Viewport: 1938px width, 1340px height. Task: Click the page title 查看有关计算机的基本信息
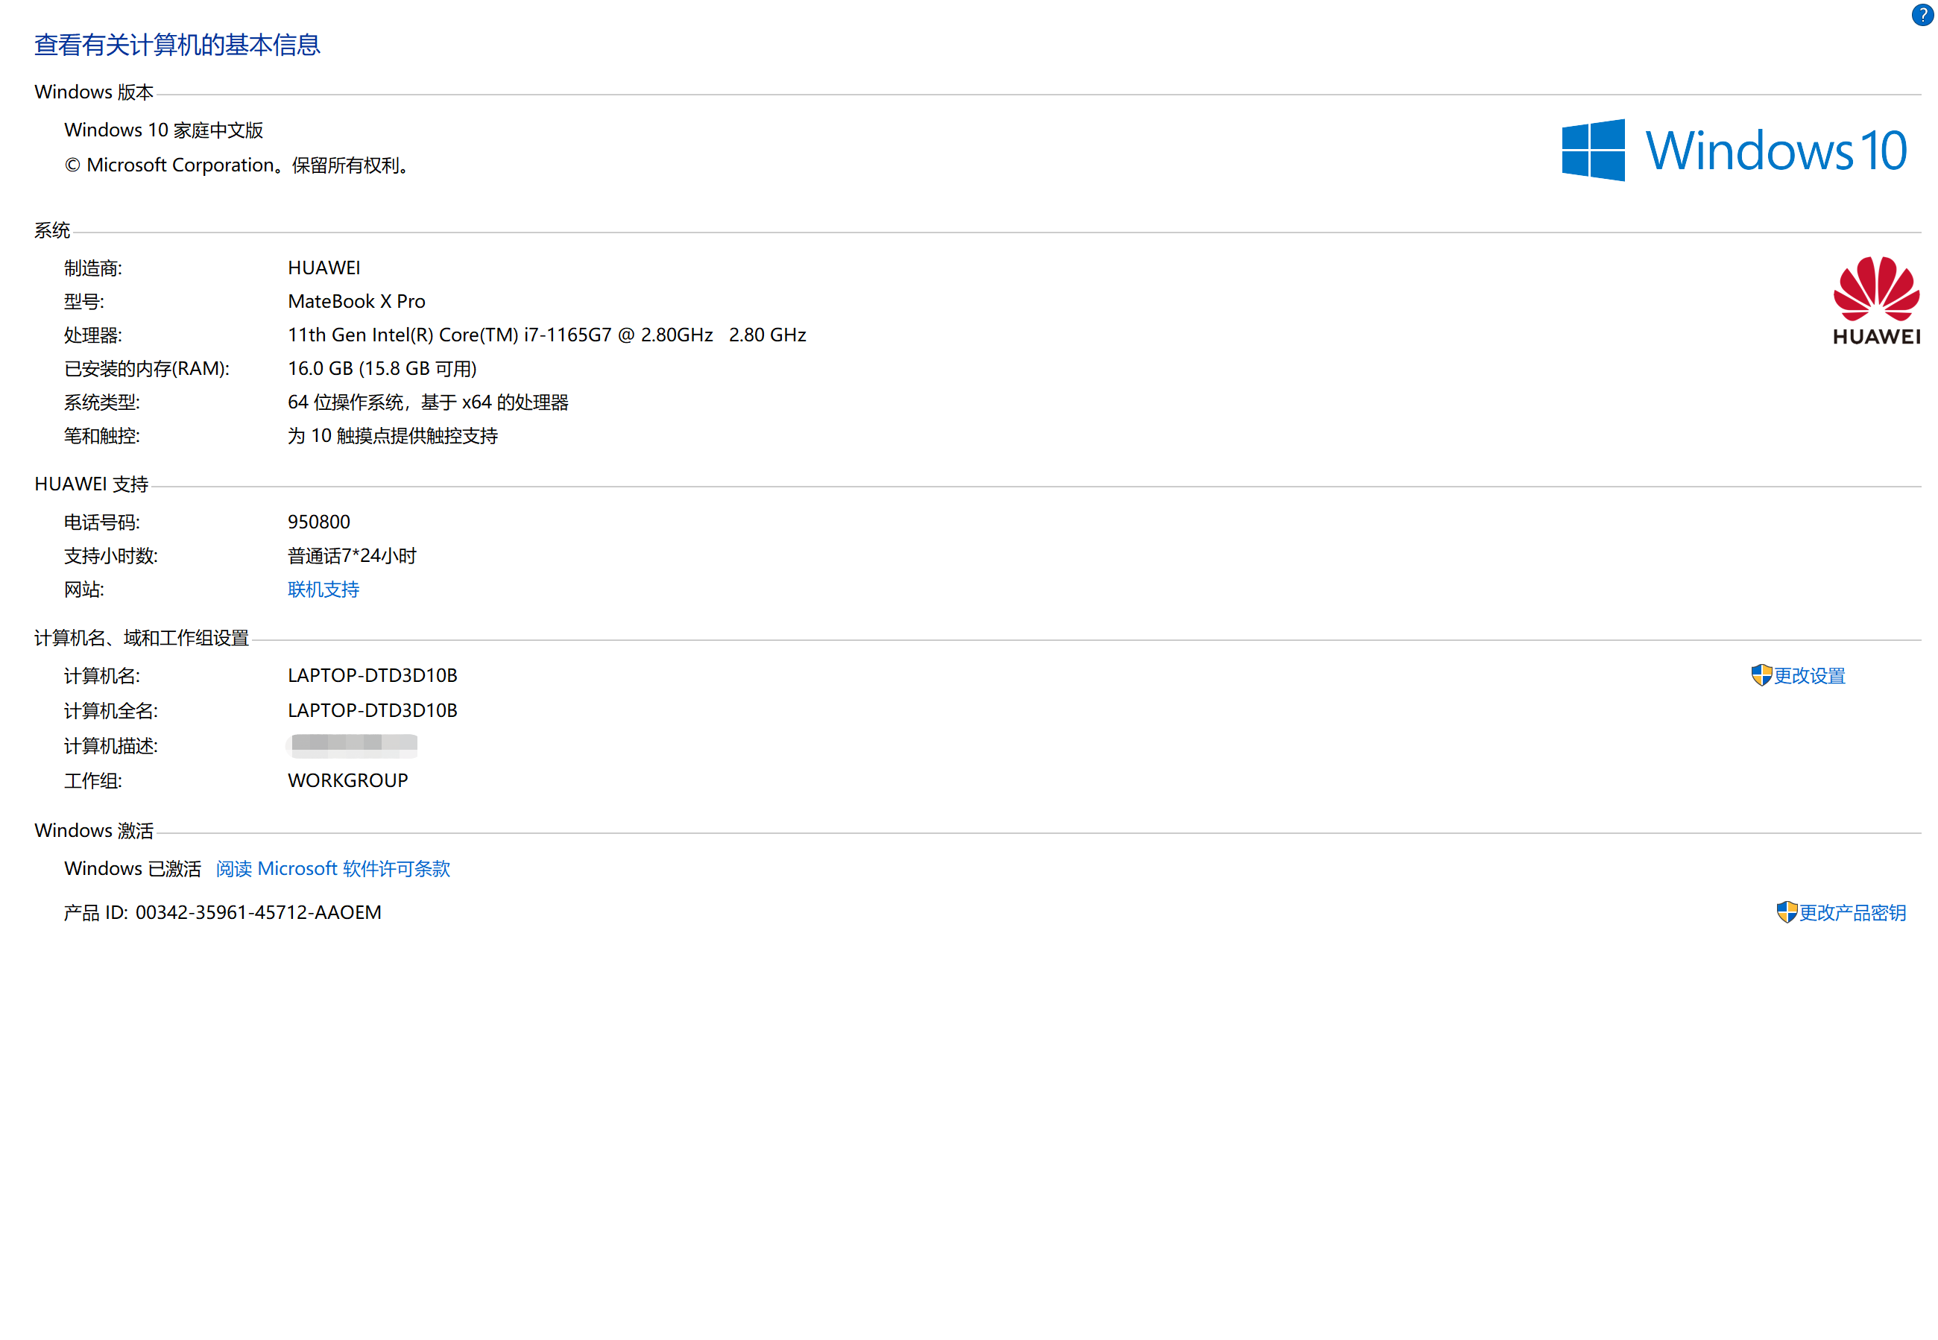pyautogui.click(x=177, y=45)
